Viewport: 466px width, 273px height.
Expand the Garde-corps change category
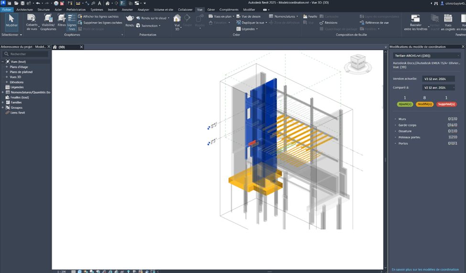pyautogui.click(x=396, y=125)
